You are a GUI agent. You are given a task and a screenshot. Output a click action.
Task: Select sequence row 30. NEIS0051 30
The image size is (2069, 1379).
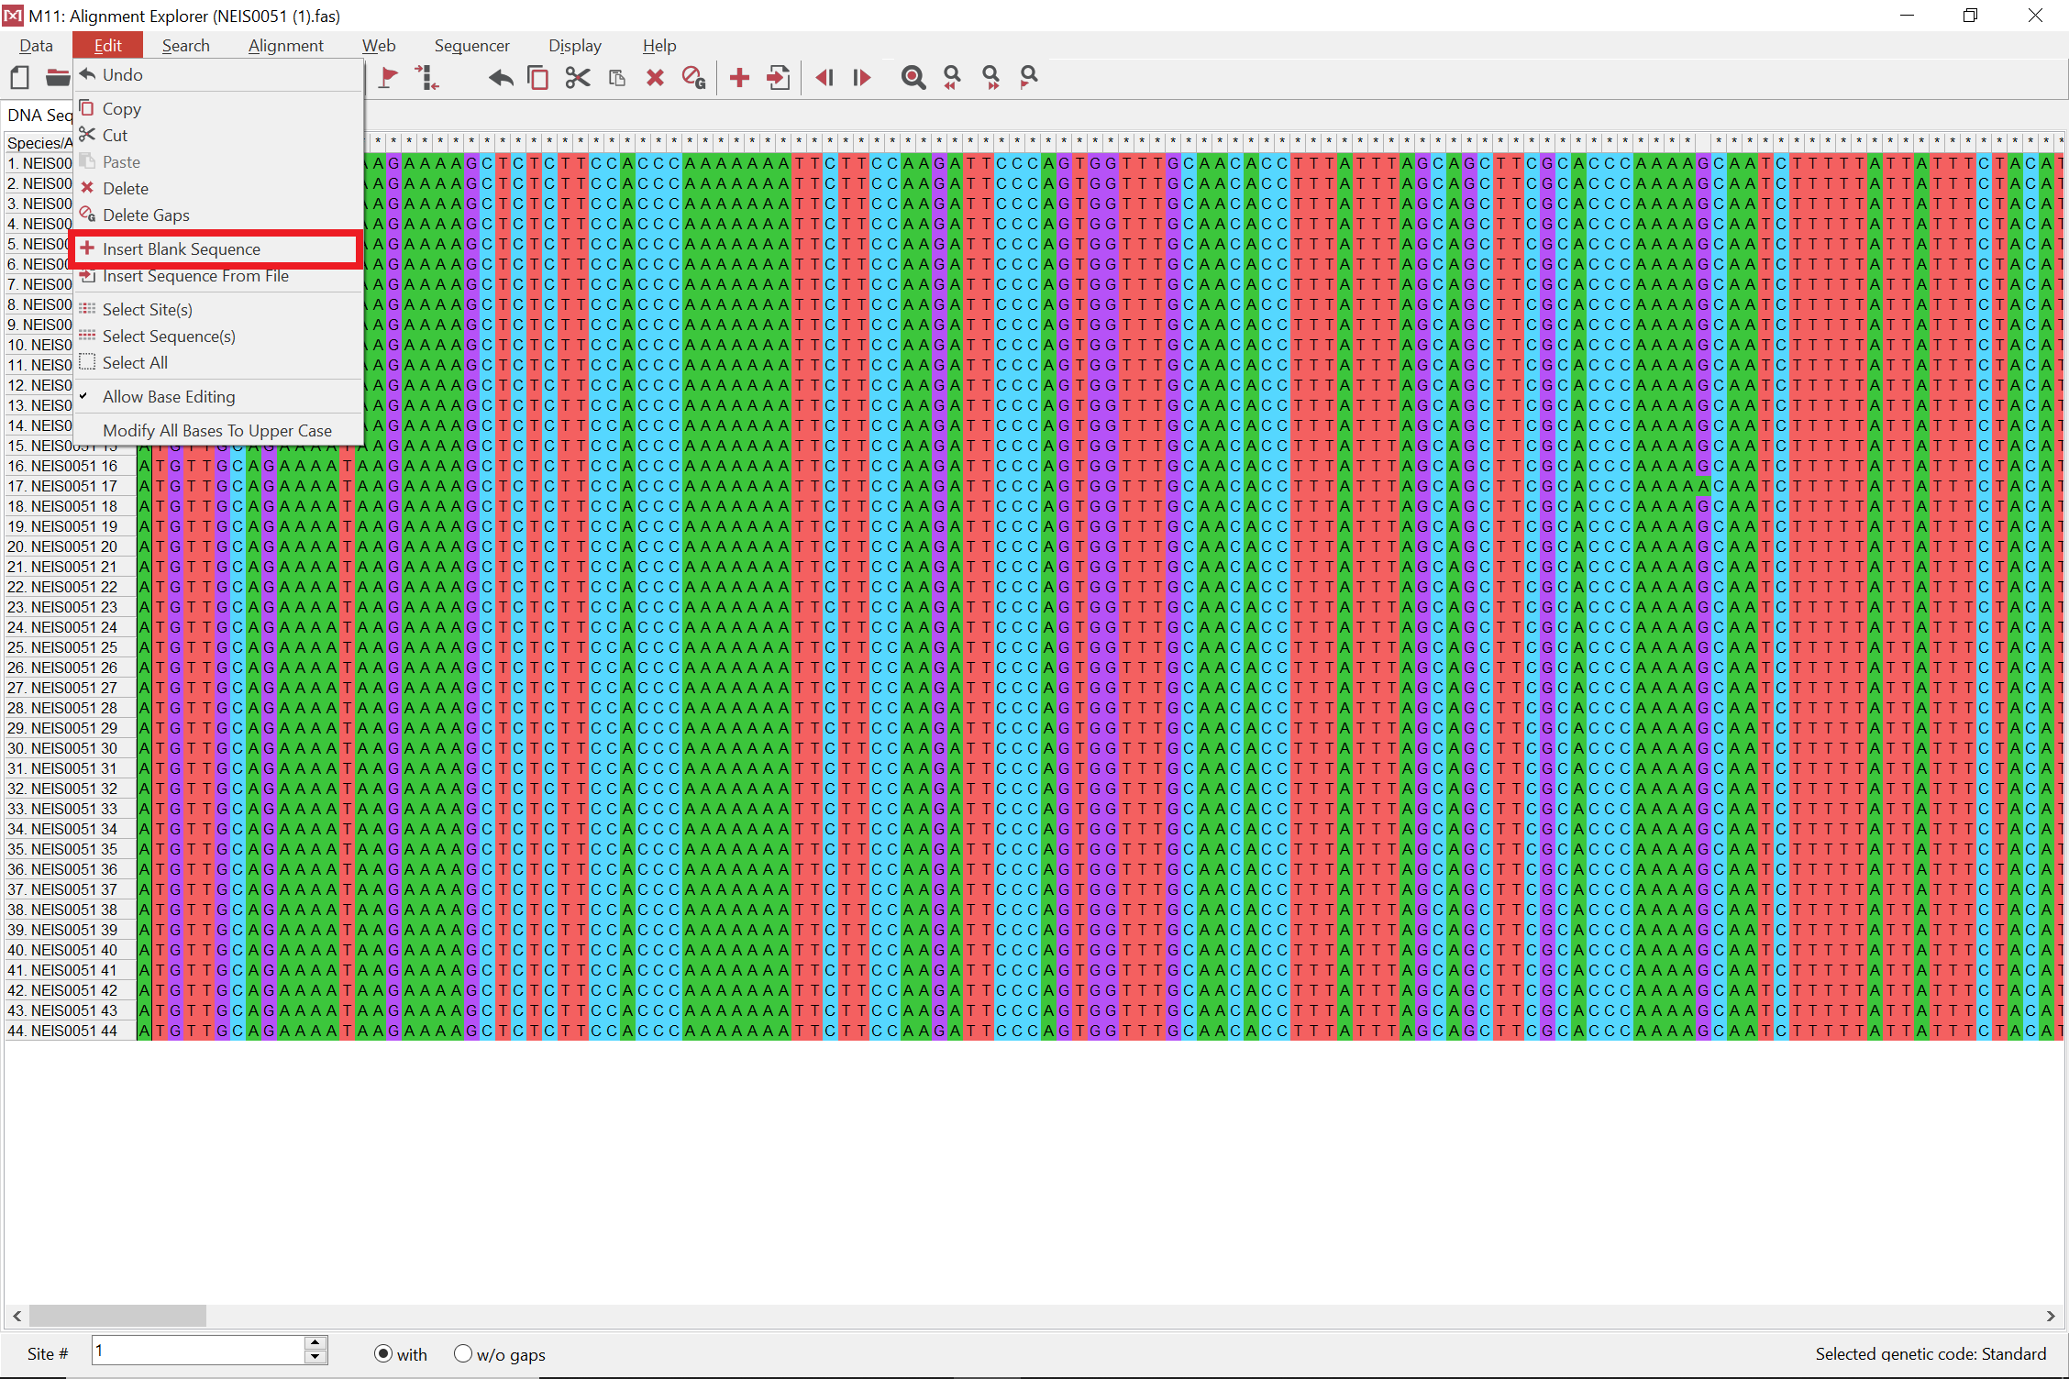point(71,748)
